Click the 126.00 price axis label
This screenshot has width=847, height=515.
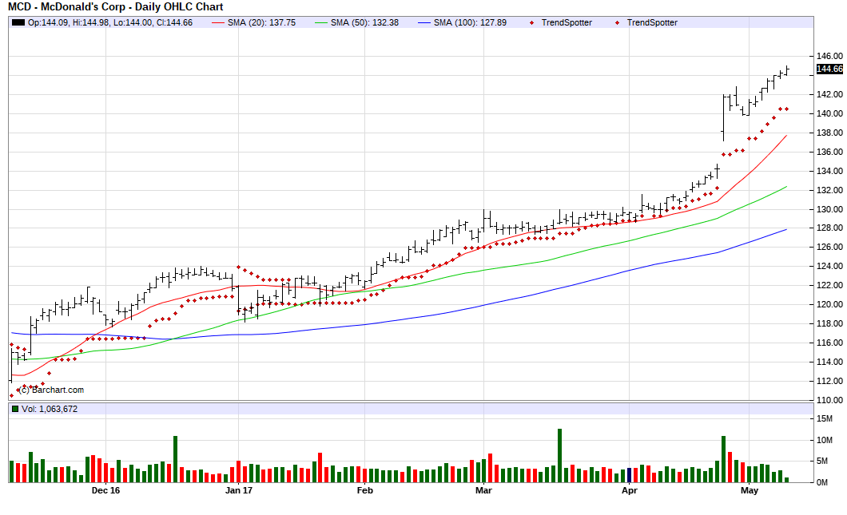pos(829,248)
